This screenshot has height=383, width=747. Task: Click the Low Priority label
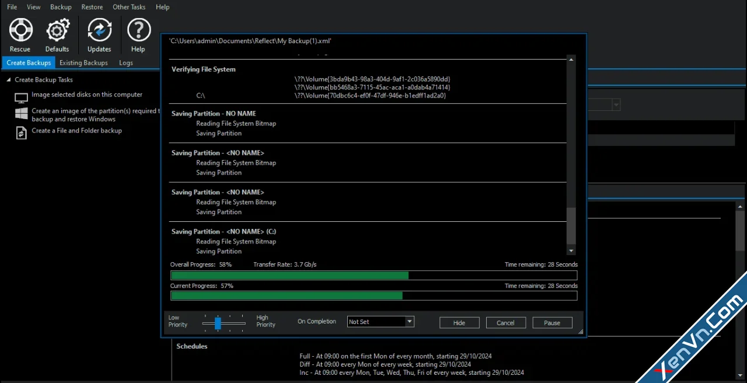[x=178, y=321]
